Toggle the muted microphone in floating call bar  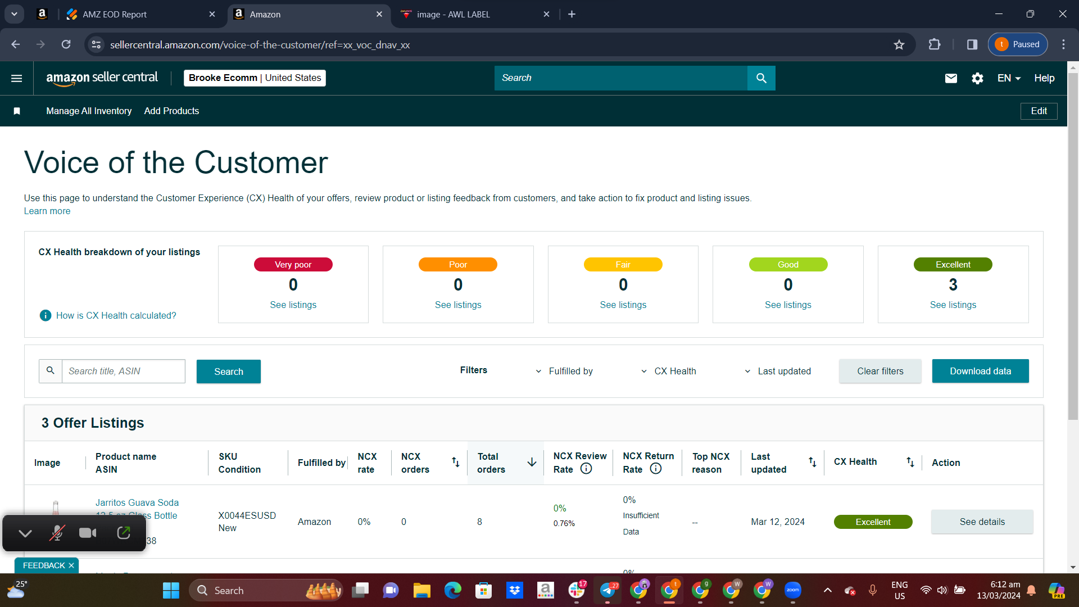(57, 533)
